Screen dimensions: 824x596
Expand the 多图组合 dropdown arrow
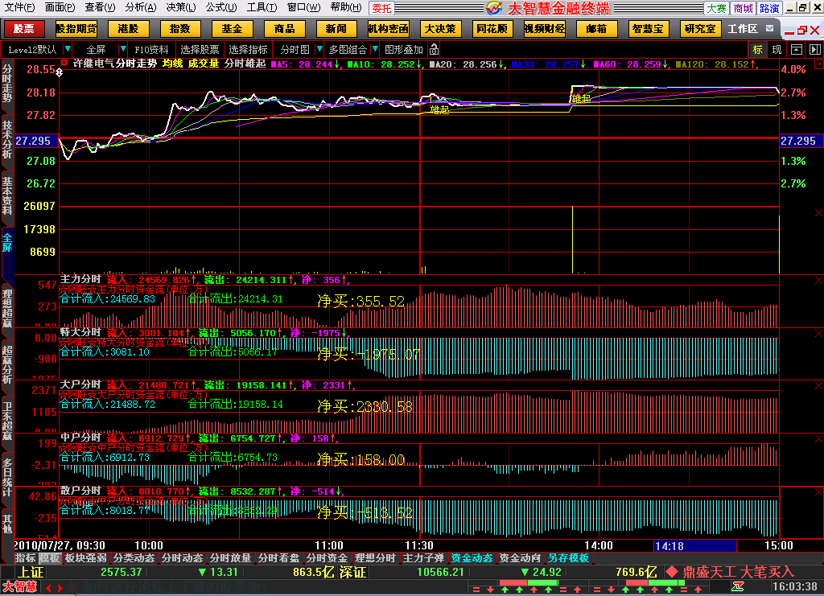pyautogui.click(x=375, y=49)
